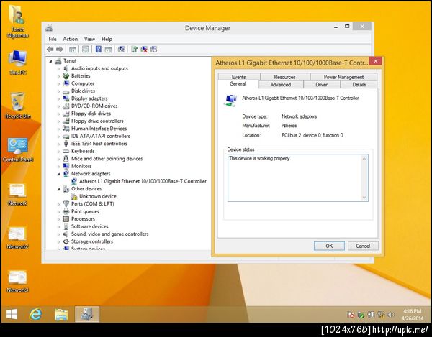Expand Ports (COM & LPT) node
The width and height of the screenshot is (432, 337).
tap(58, 204)
